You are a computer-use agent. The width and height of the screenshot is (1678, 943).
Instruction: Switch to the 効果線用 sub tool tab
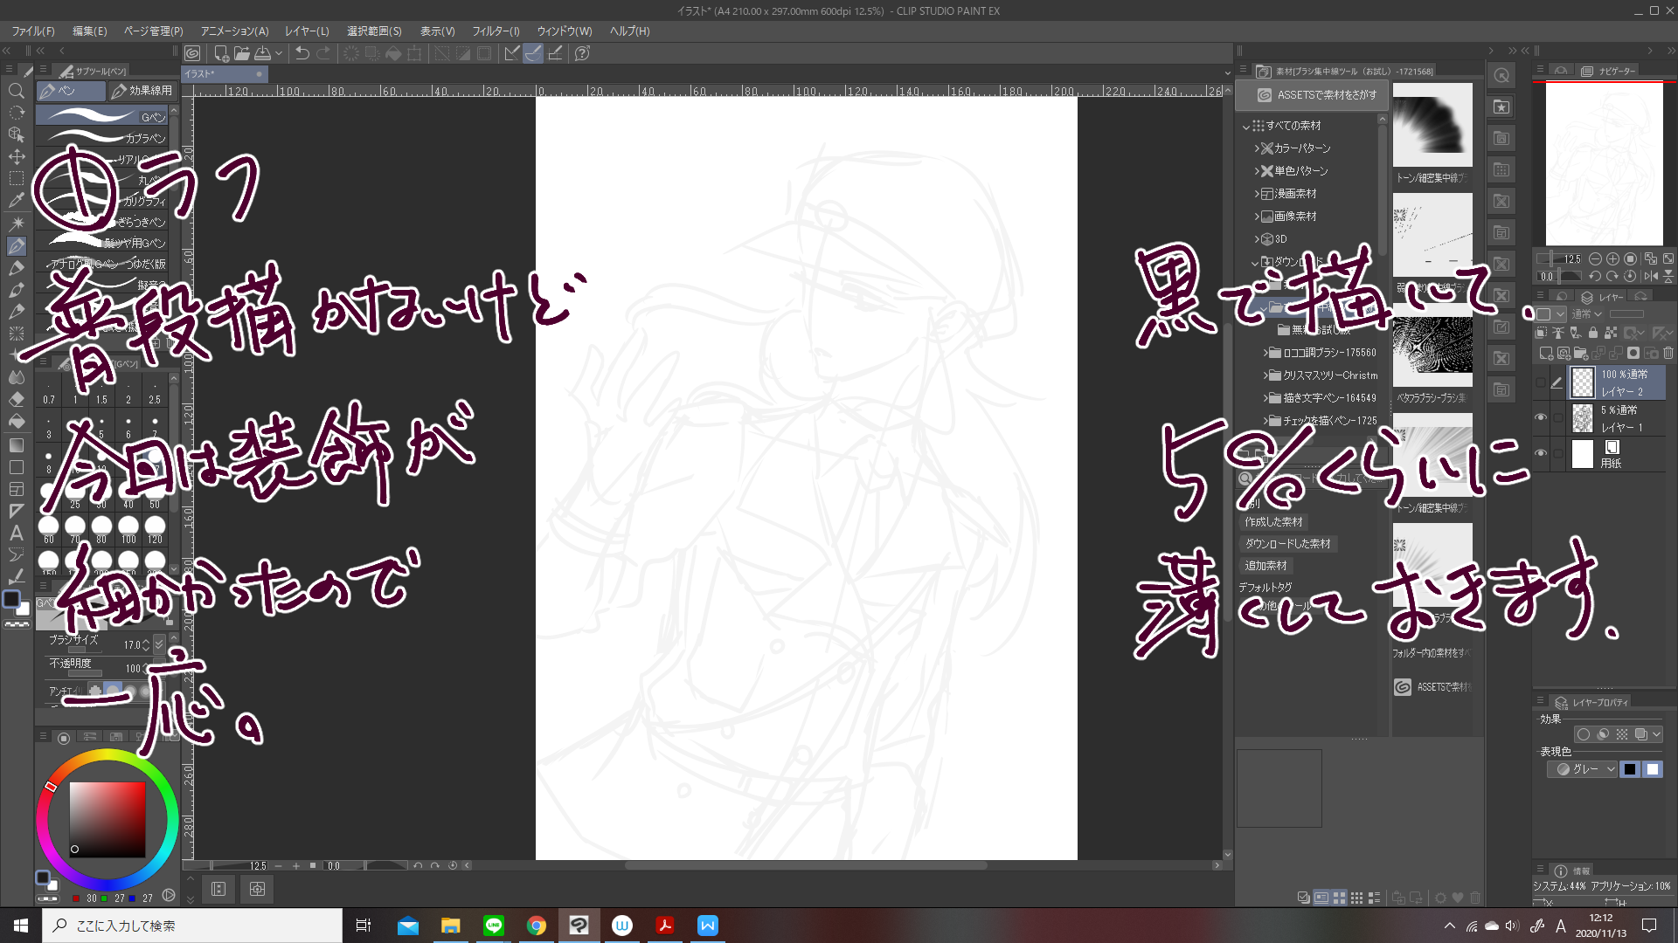(x=142, y=91)
